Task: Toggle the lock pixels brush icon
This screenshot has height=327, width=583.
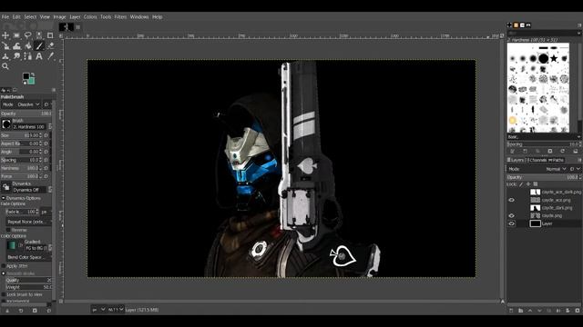Action: pyautogui.click(x=521, y=183)
